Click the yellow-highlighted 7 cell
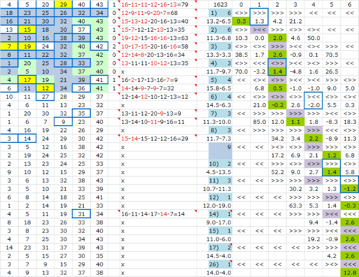This screenshot has height=277, width=359. [9, 47]
